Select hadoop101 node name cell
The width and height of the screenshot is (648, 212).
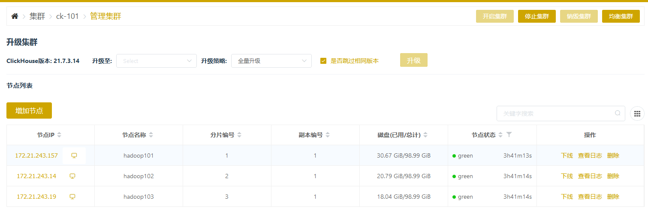click(x=139, y=155)
